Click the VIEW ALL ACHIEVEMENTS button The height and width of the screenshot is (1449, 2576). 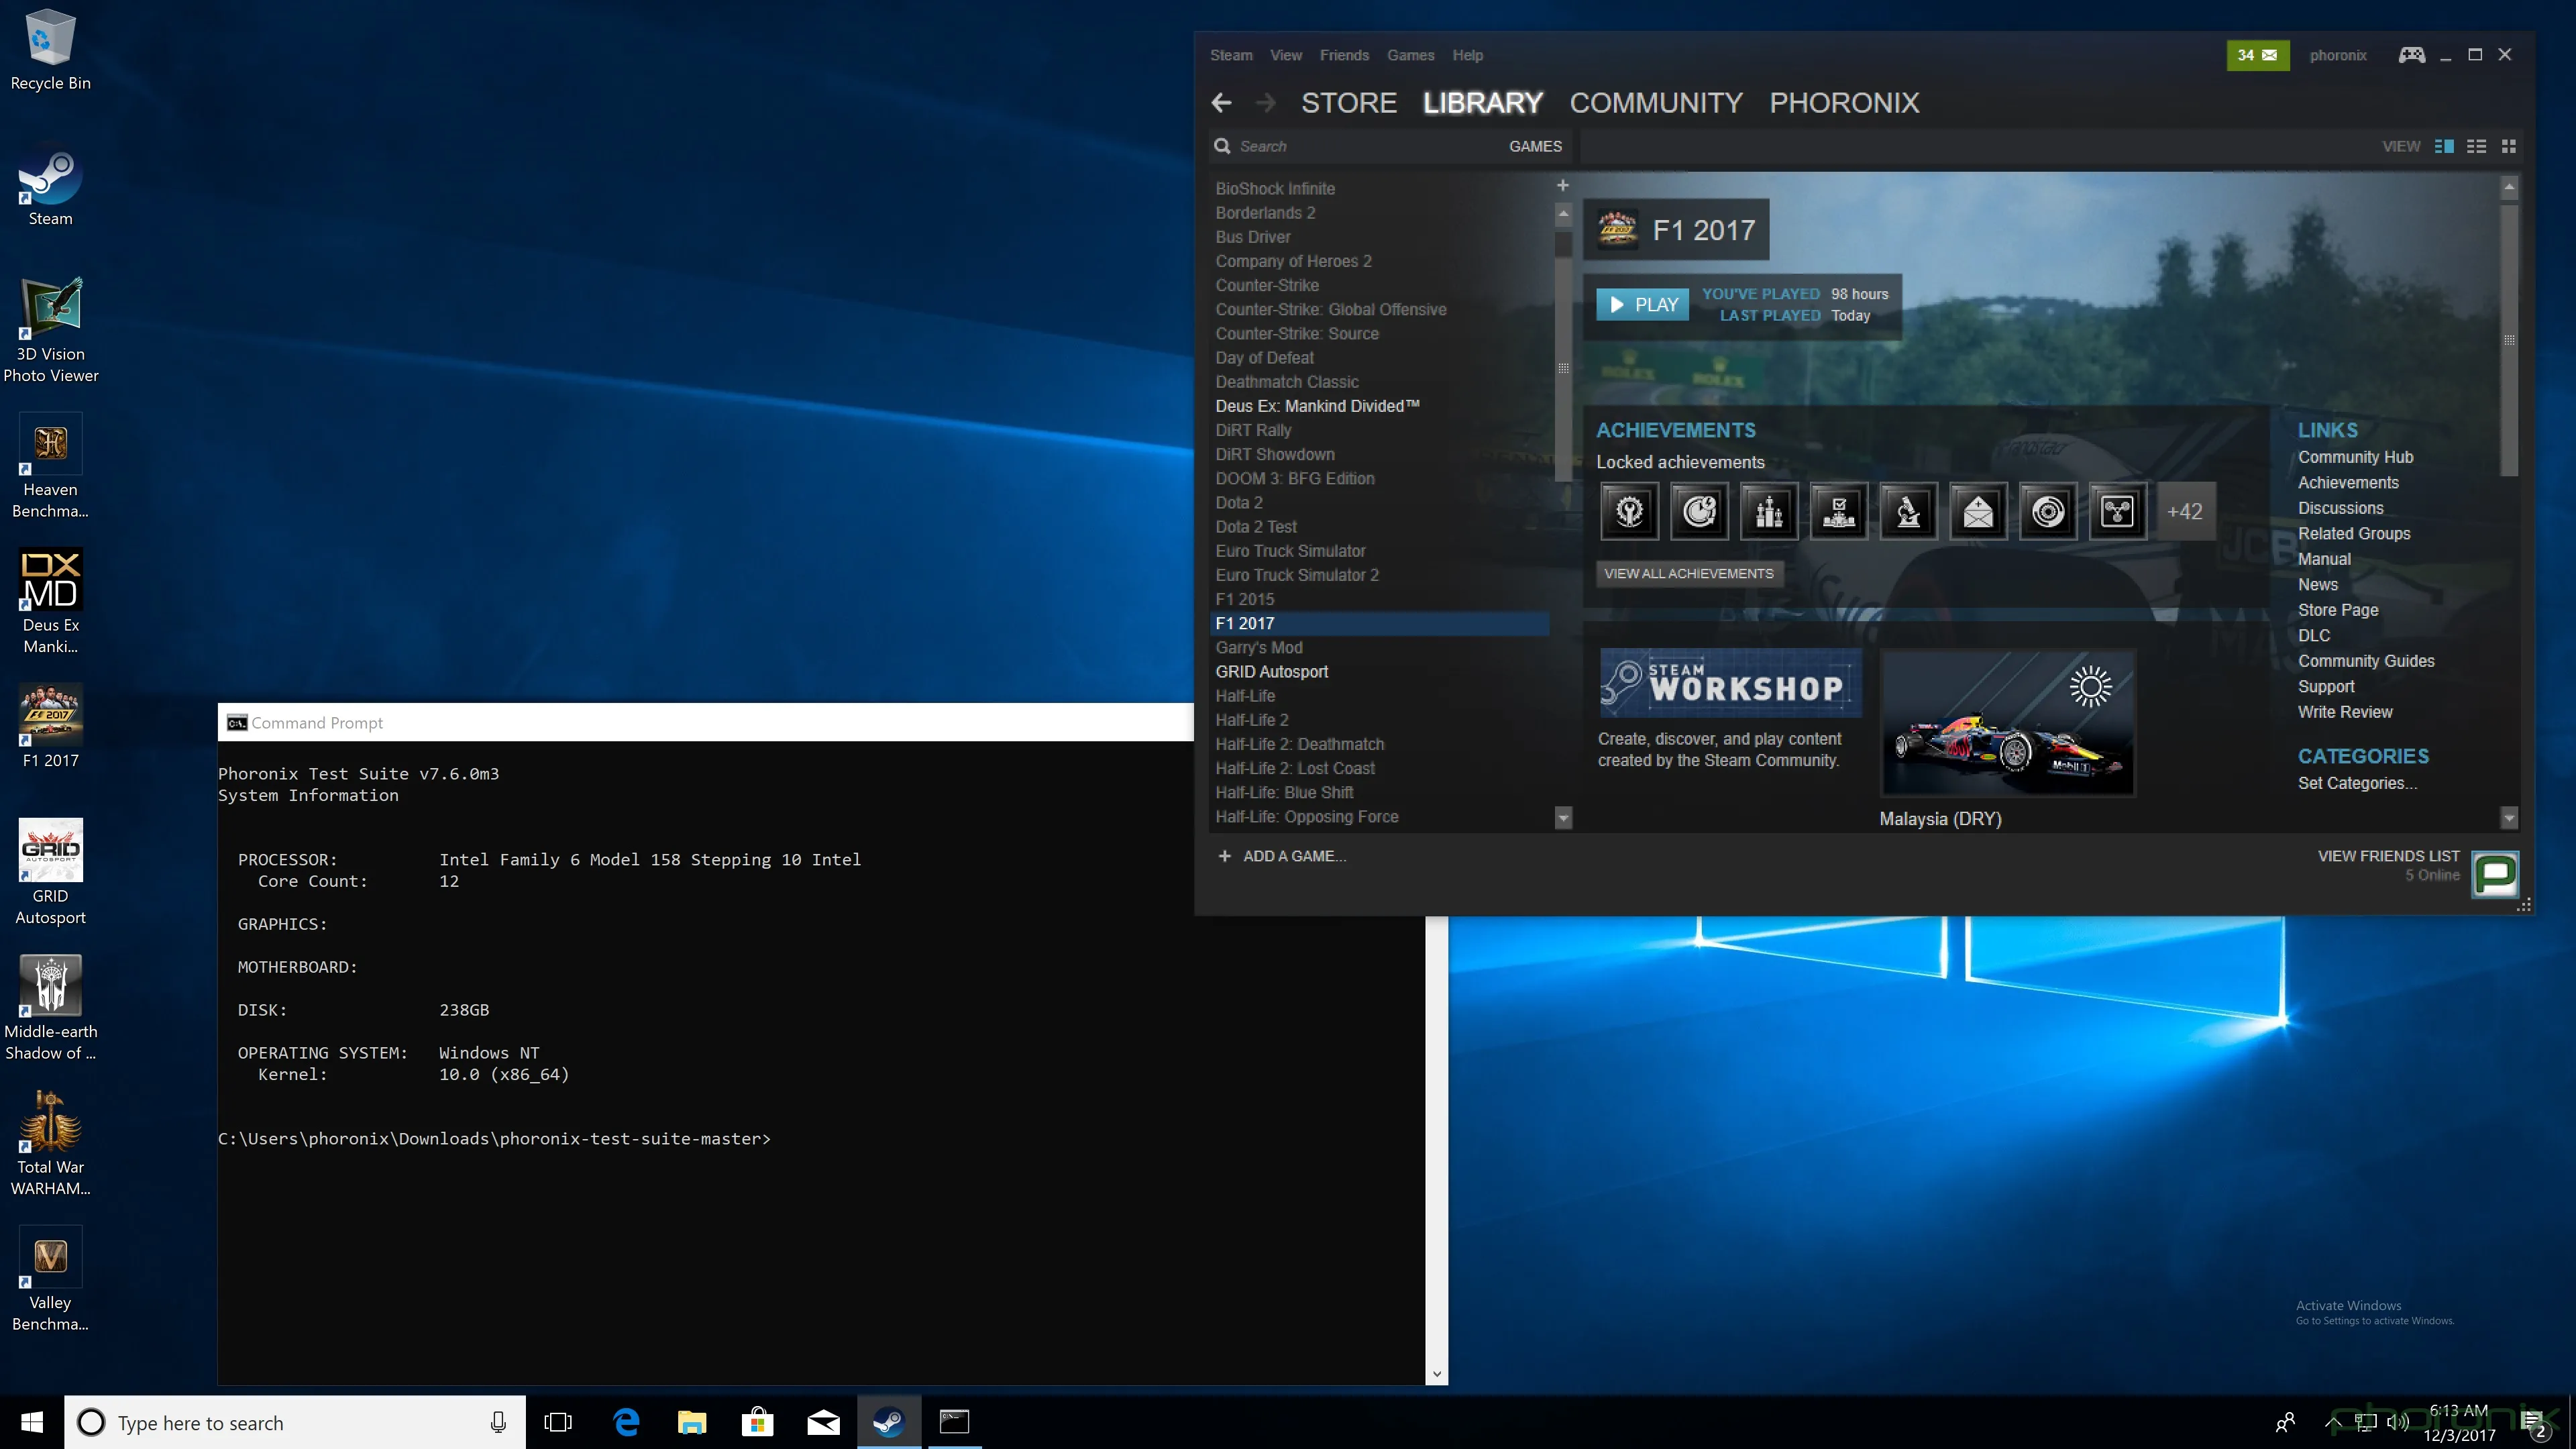[1686, 572]
